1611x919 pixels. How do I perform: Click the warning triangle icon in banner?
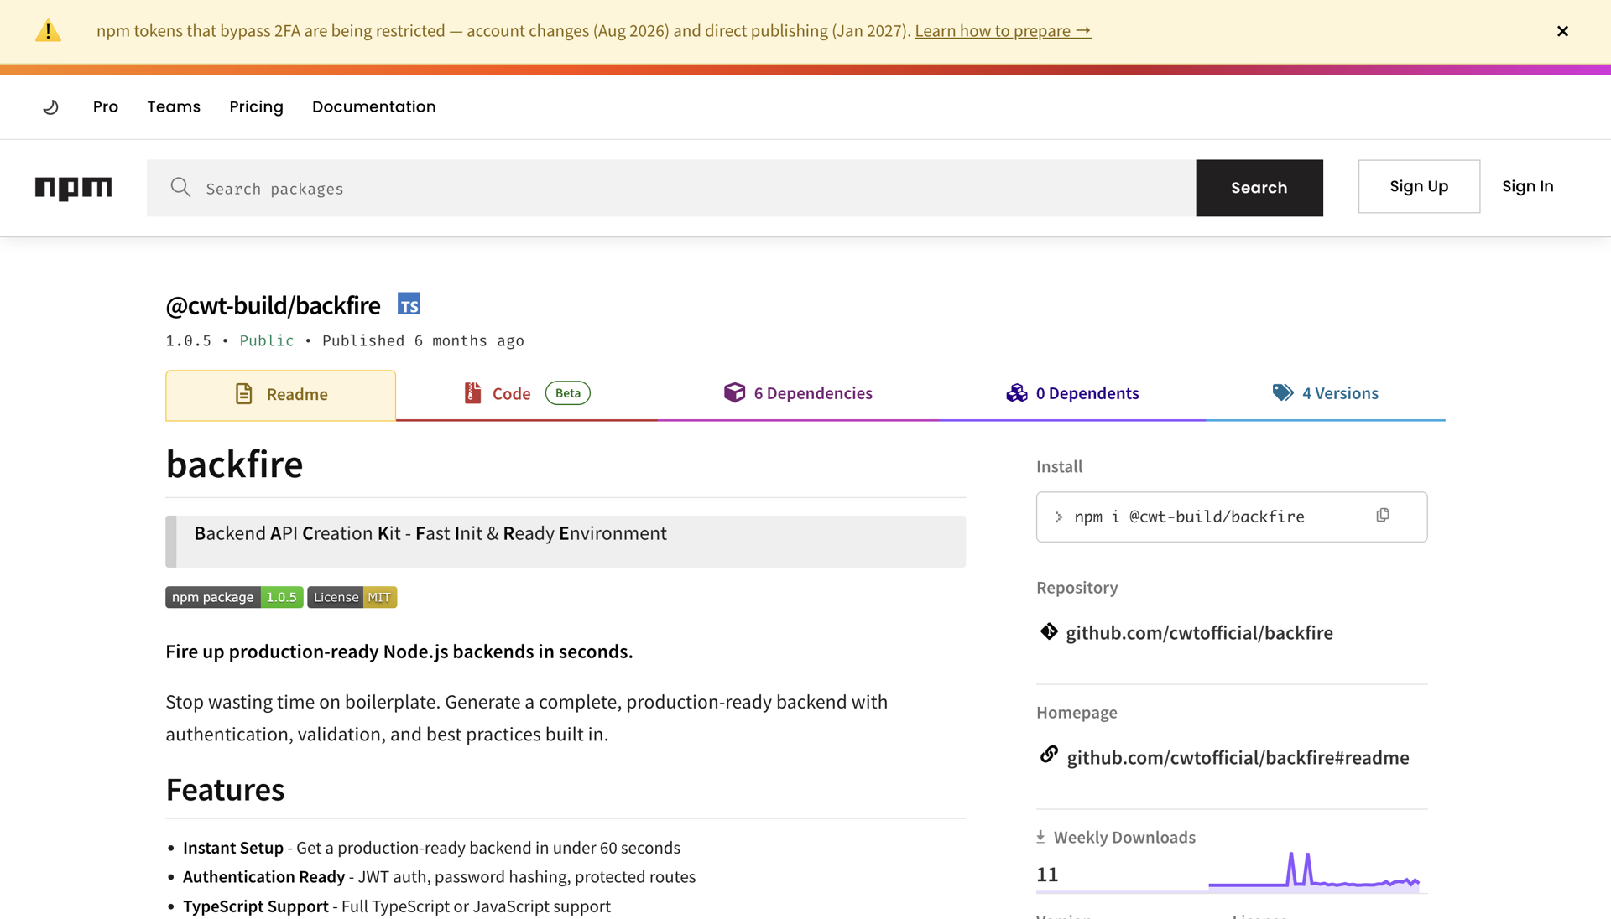pos(48,31)
